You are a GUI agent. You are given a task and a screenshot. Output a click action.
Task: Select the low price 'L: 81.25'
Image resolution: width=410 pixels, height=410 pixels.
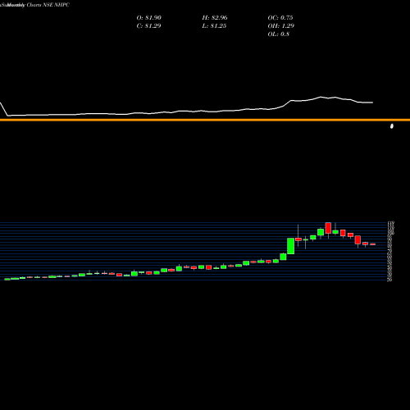click(x=214, y=26)
